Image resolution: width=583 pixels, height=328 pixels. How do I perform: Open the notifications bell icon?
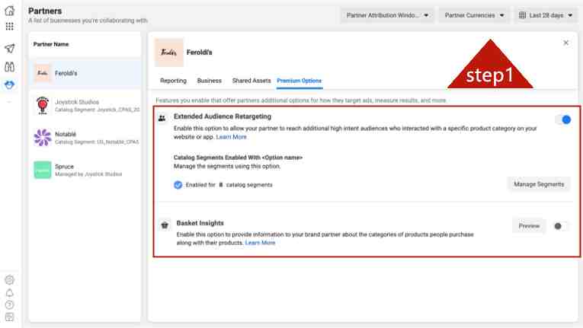(10, 293)
